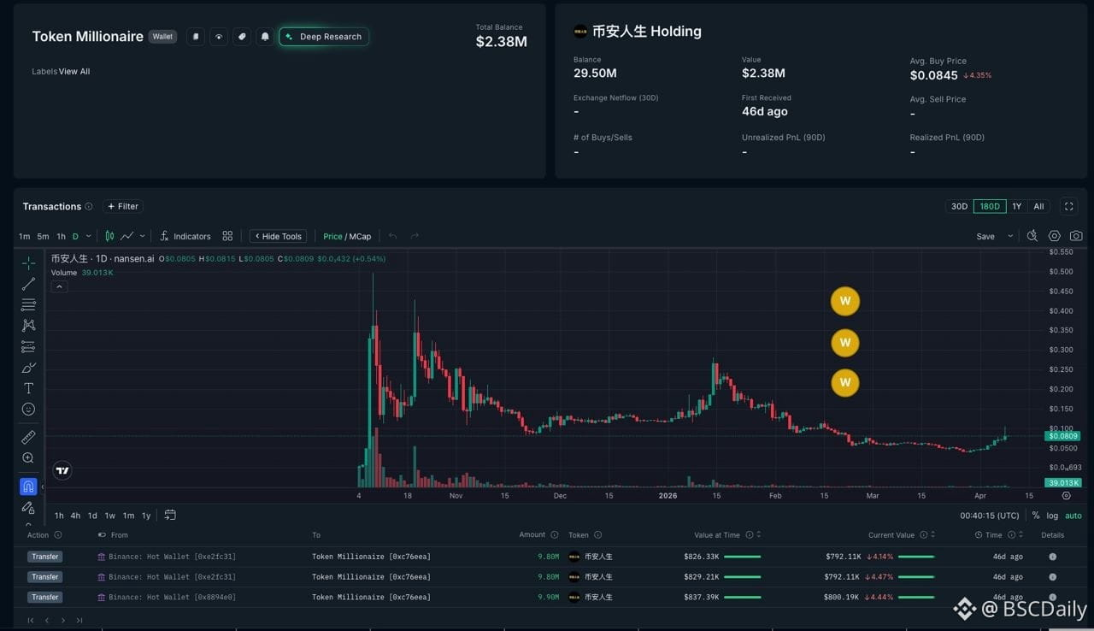Click the Hide Tools button
The image size is (1094, 631).
[278, 236]
